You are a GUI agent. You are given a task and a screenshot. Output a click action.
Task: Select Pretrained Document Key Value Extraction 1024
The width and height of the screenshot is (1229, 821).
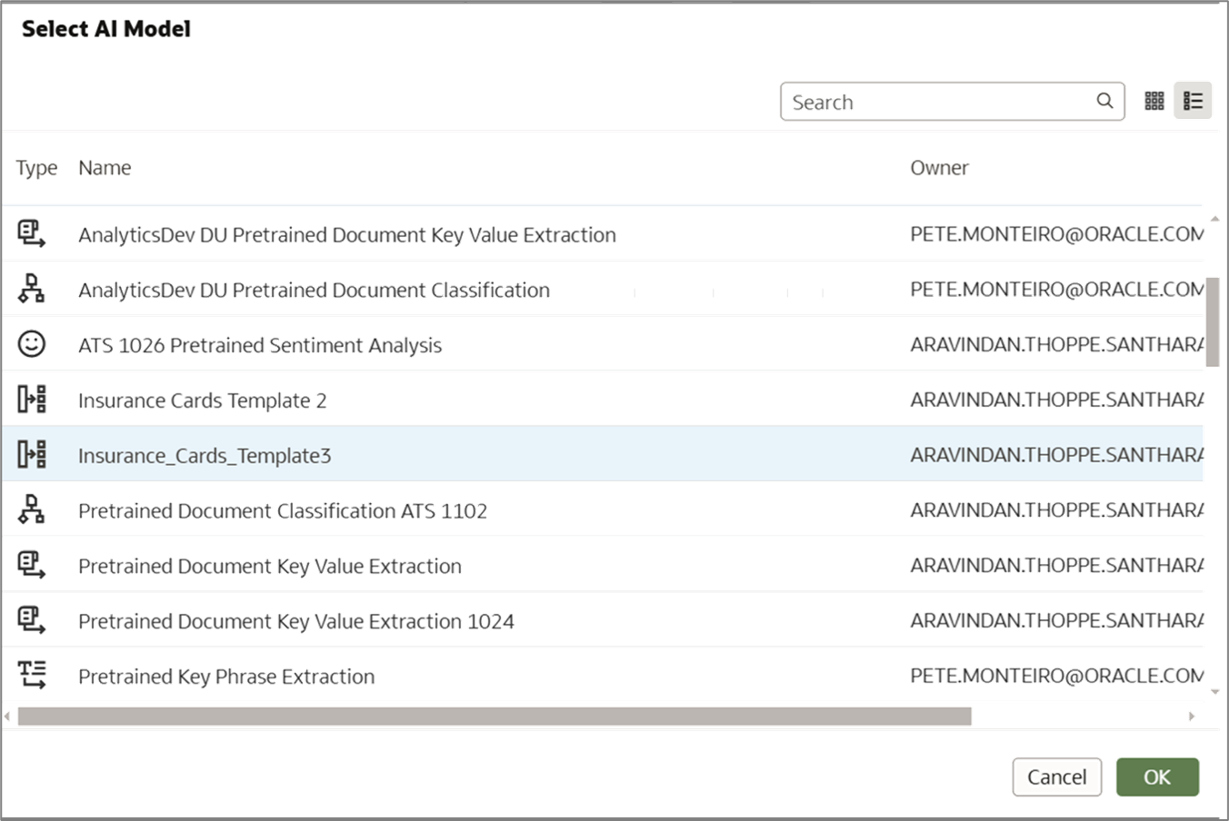296,621
